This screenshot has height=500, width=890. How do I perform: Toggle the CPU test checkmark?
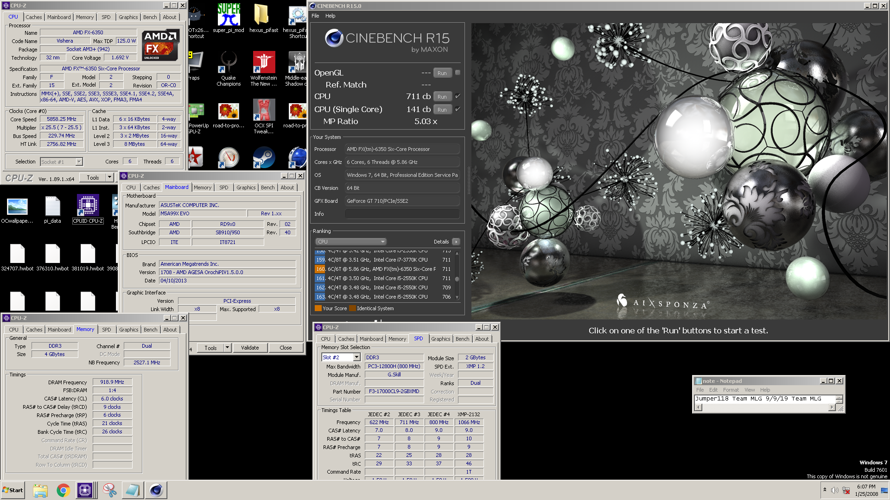pos(458,96)
